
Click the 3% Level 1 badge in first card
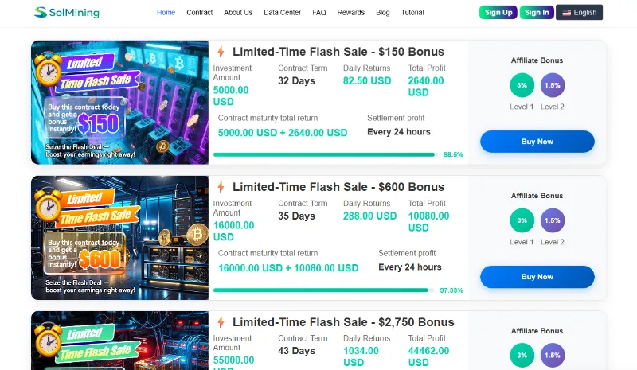[x=522, y=85]
